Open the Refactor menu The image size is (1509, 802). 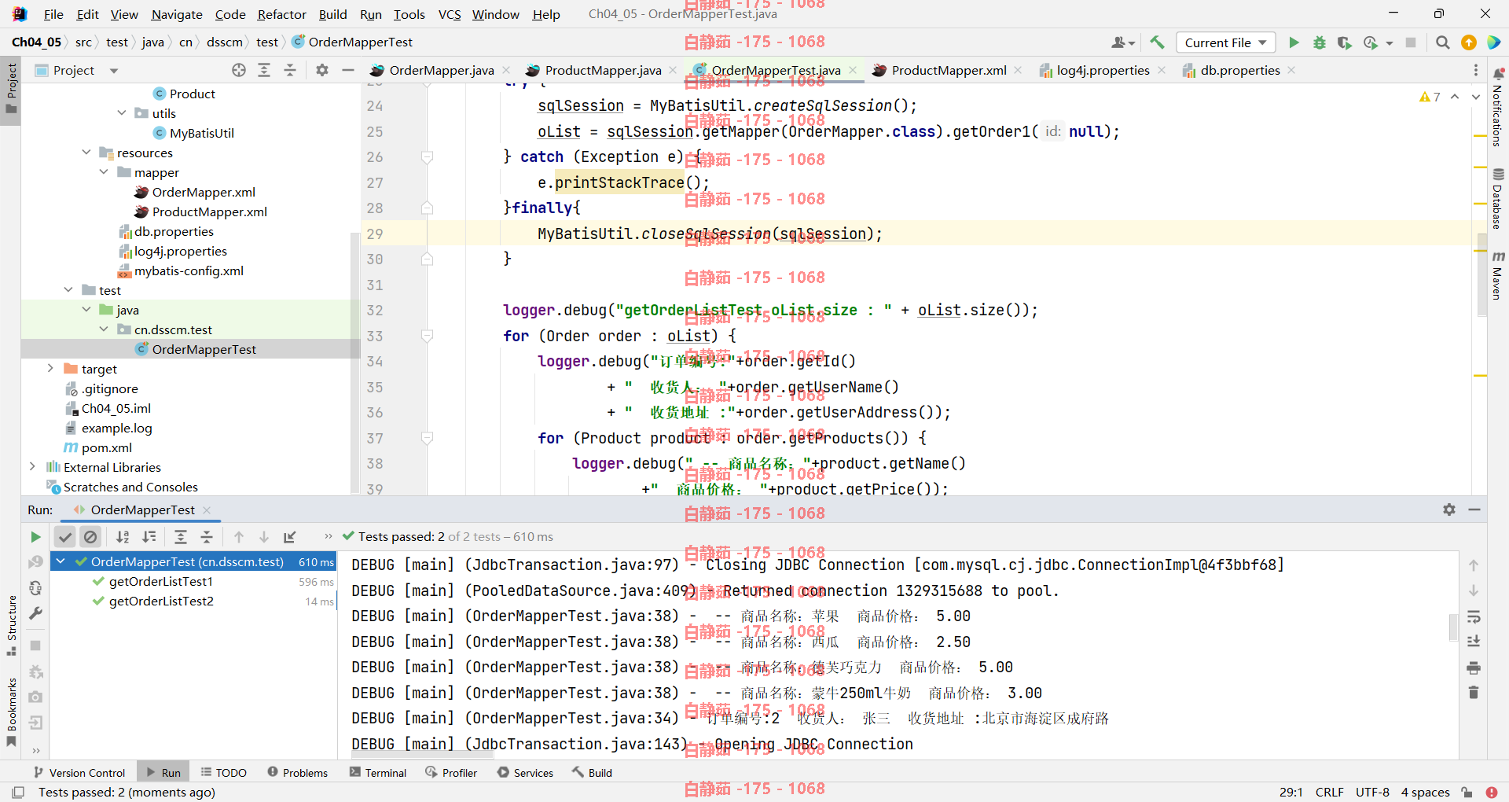281,14
